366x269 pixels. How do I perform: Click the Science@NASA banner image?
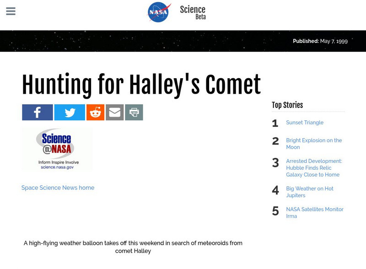[x=57, y=149]
